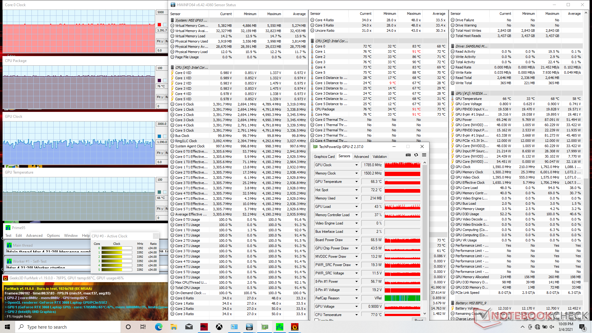The width and height of the screenshot is (592, 333).
Task: Open the Validation tab in GPU-Z
Action: pos(379,157)
